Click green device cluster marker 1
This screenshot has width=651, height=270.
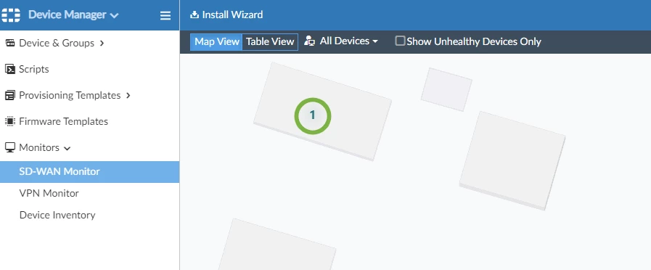pos(313,115)
